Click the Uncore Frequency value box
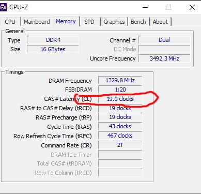 [x=164, y=58]
